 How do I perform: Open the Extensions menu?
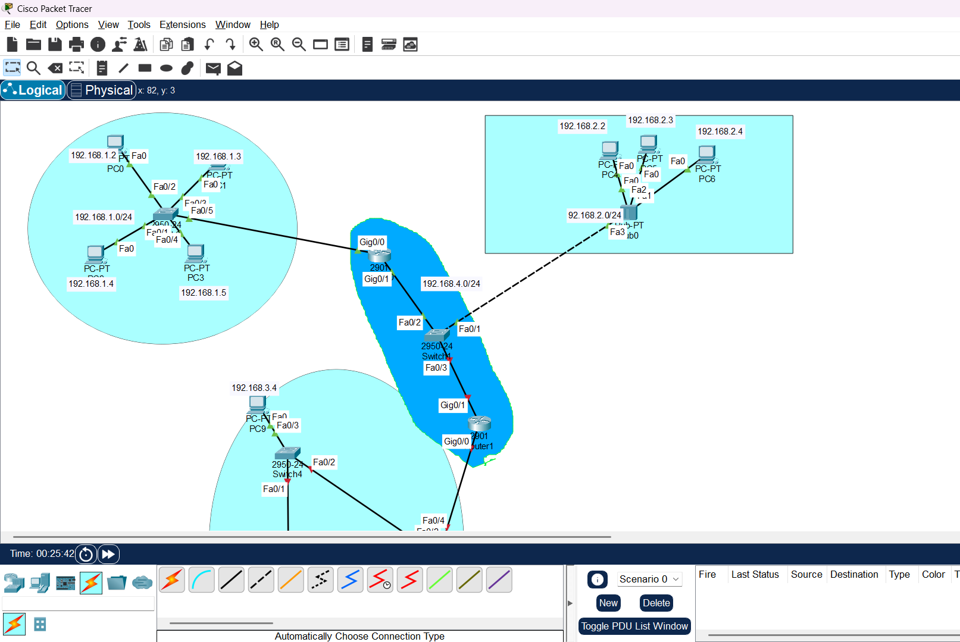coord(183,24)
